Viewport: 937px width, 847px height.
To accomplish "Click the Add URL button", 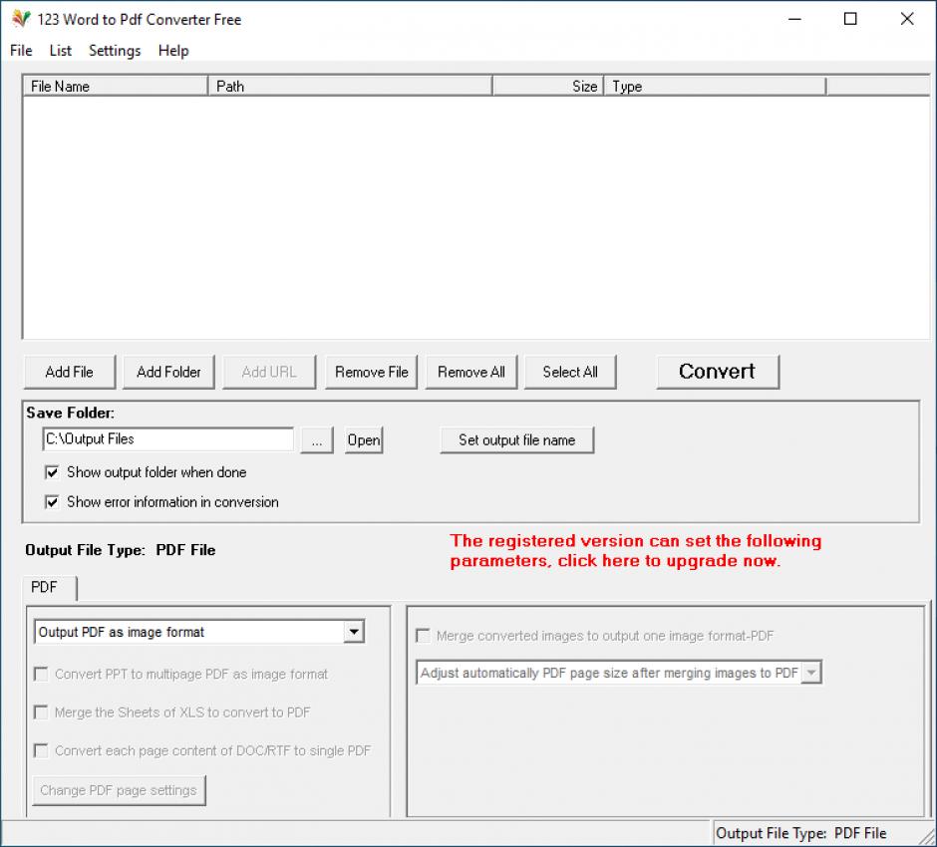I will pos(269,372).
